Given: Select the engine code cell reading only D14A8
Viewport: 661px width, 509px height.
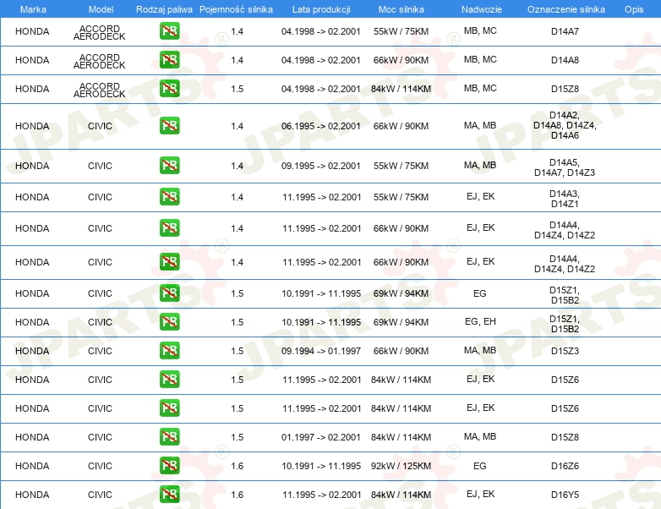Looking at the screenshot, I should click(x=565, y=60).
